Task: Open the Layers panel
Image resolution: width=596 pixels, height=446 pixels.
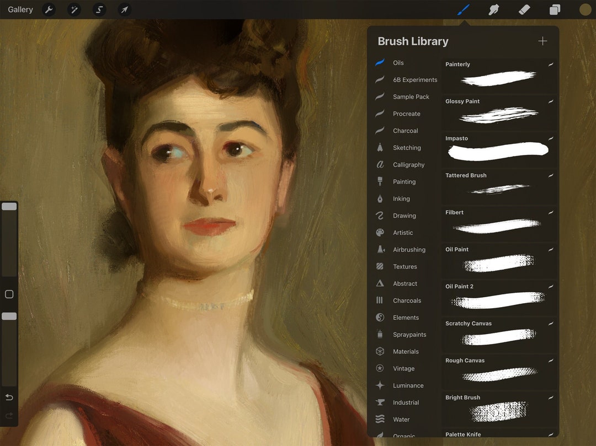Action: [554, 9]
